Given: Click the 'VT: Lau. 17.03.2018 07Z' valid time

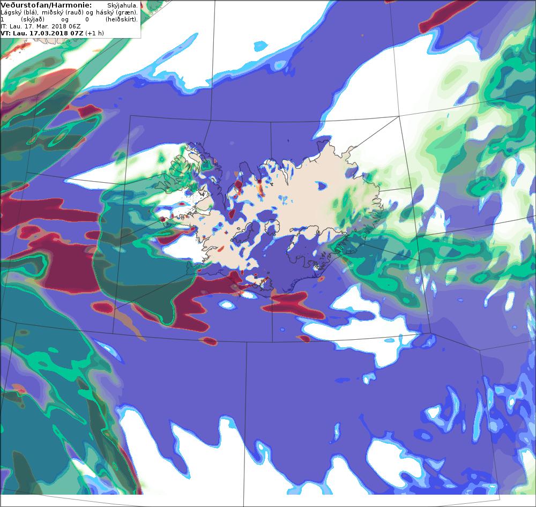Looking at the screenshot, I should pos(42,33).
